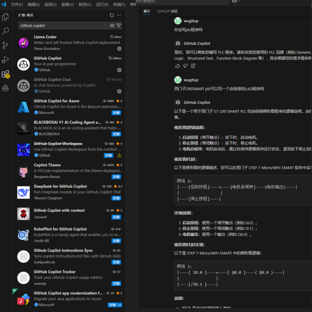Install DeepSeek for GitHub Copilot

(116, 198)
